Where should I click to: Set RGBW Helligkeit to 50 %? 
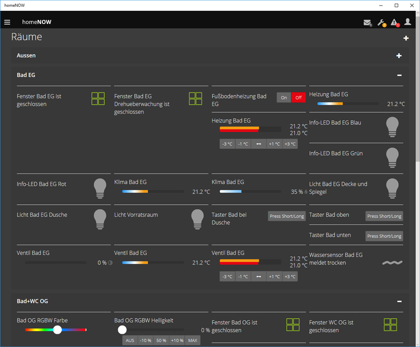[161, 340]
